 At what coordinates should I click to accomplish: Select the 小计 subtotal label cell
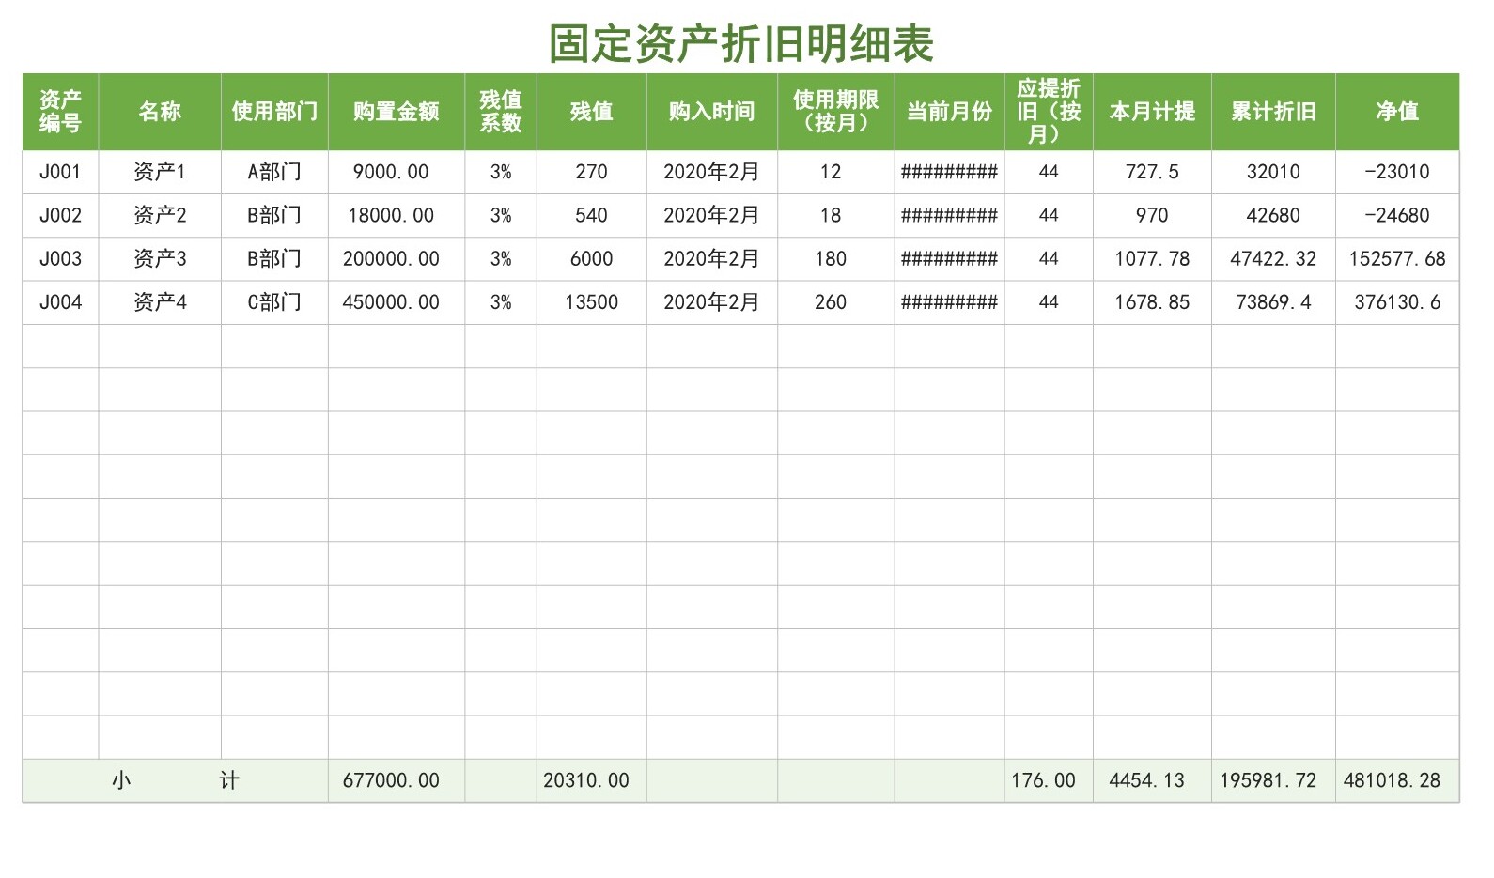(175, 780)
